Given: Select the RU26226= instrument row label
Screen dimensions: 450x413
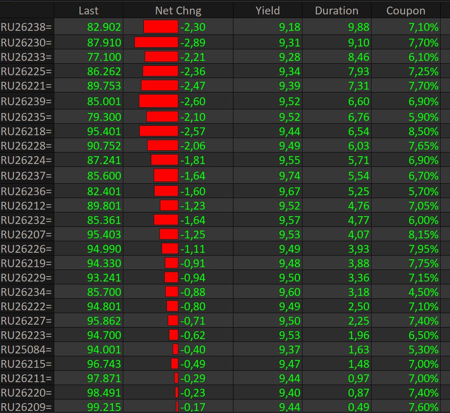Looking at the screenshot, I should tap(26, 249).
